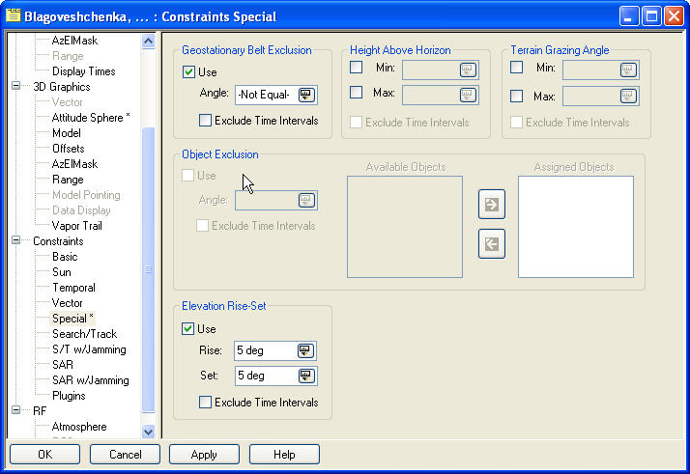Open the Temporal constraints page

click(73, 288)
